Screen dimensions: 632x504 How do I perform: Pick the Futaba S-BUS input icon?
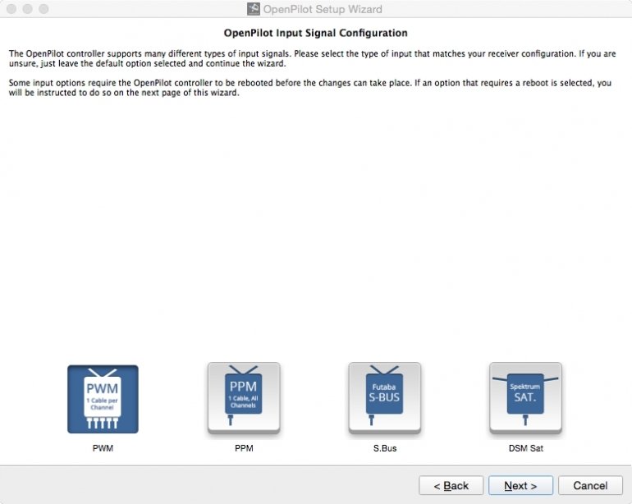(x=384, y=399)
